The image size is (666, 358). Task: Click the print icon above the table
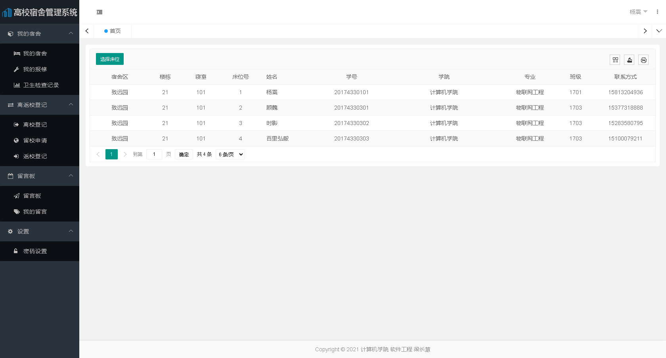pyautogui.click(x=643, y=60)
